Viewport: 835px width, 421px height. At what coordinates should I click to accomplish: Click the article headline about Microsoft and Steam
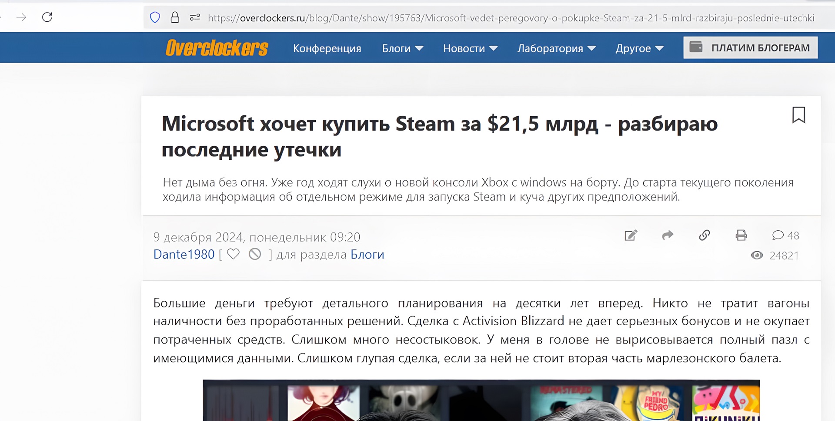tap(440, 137)
